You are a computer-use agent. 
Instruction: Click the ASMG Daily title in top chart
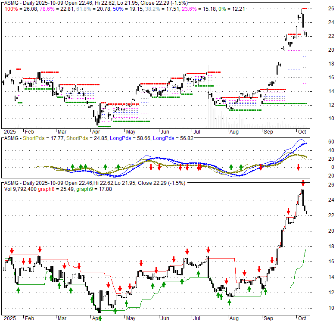coord(96,3)
